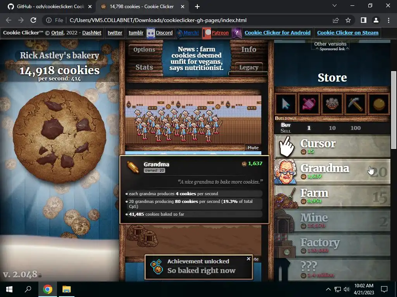
Task: Buy the grandma hair upgrade icon
Action: click(x=332, y=104)
